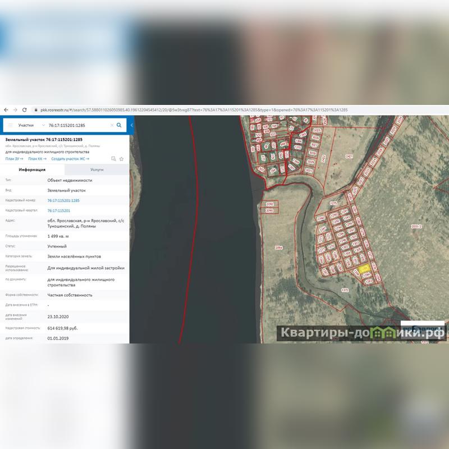Open cadastral number link 76:17:115201:1285

63,200
